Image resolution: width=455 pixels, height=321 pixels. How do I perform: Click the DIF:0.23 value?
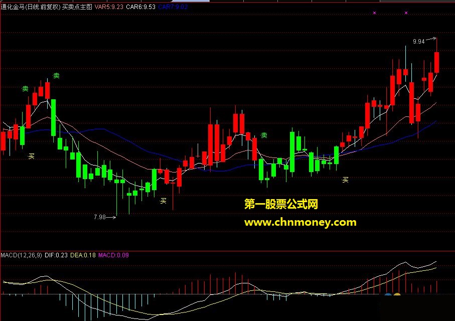[56, 255]
